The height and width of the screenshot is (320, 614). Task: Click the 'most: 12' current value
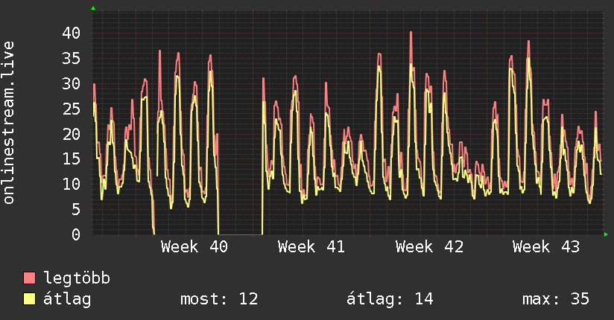(219, 299)
